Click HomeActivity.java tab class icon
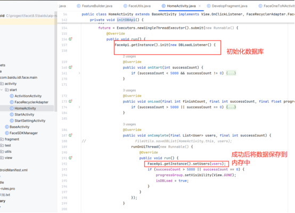295x213 pixels. coord(163,6)
